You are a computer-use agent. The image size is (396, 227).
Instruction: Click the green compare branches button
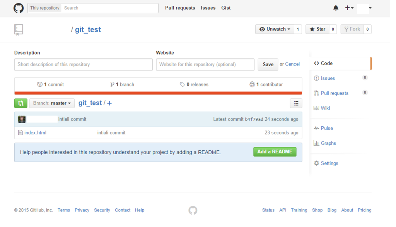pyautogui.click(x=20, y=103)
